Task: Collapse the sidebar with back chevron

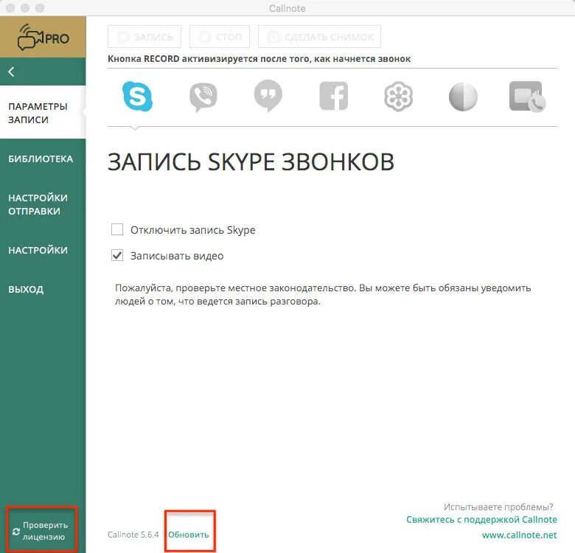Action: pyautogui.click(x=11, y=72)
